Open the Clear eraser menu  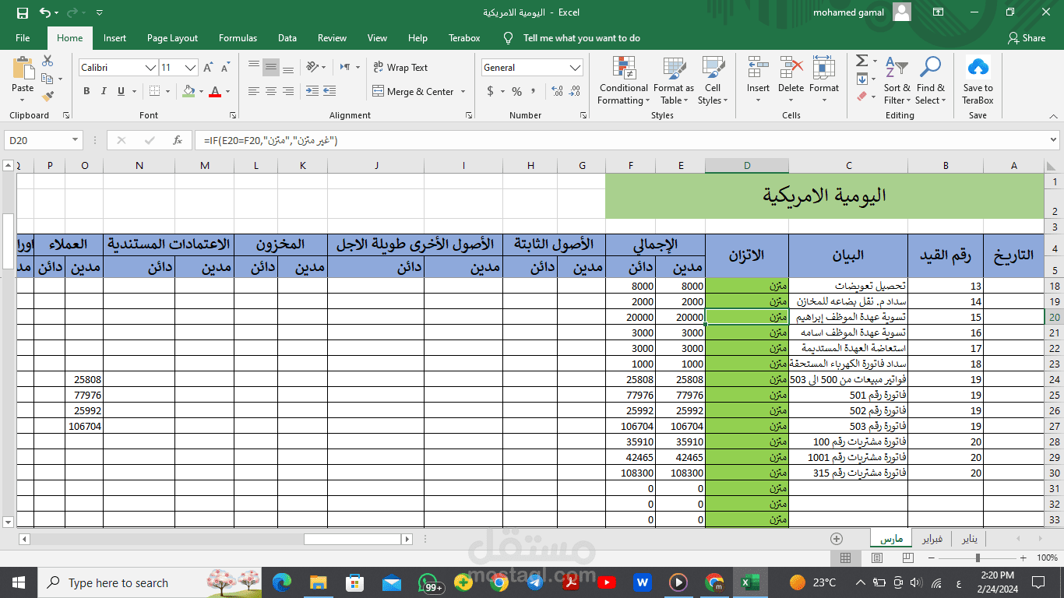[861, 97]
